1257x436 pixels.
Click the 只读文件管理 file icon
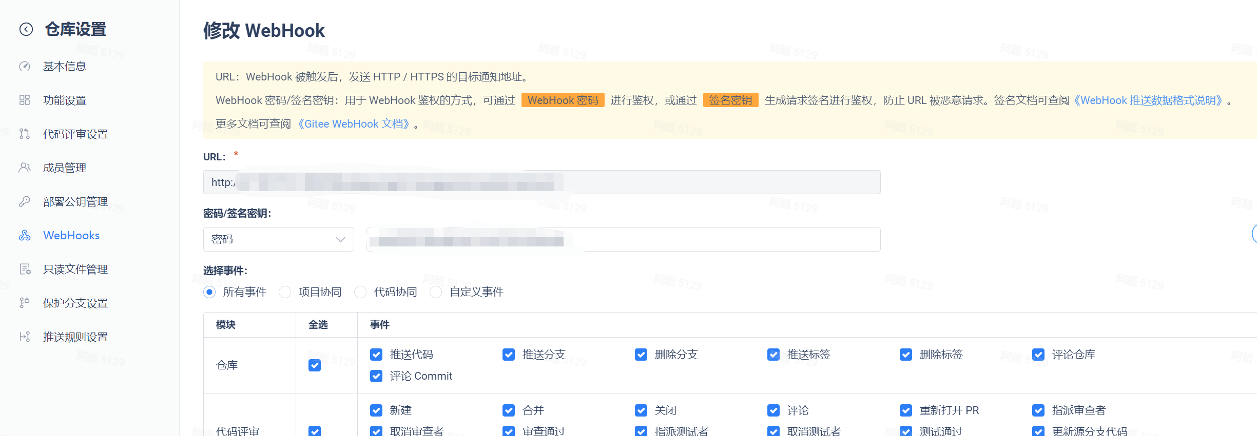point(25,269)
